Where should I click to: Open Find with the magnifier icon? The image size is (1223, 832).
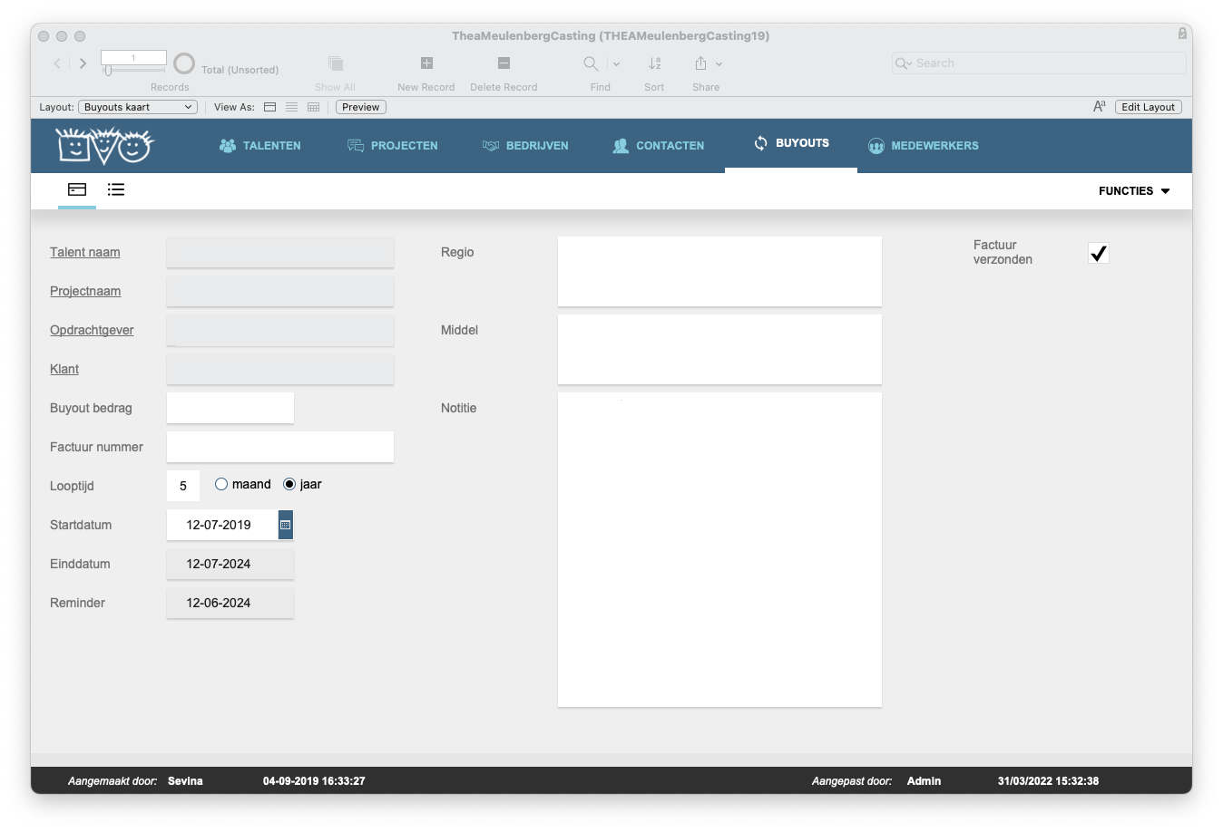591,63
